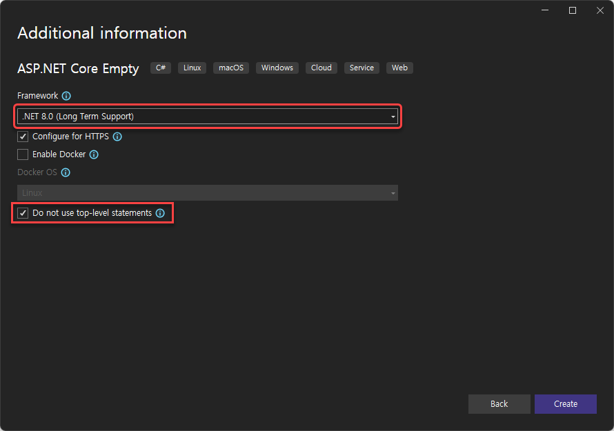Click the C# language tag
614x431 pixels.
161,68
